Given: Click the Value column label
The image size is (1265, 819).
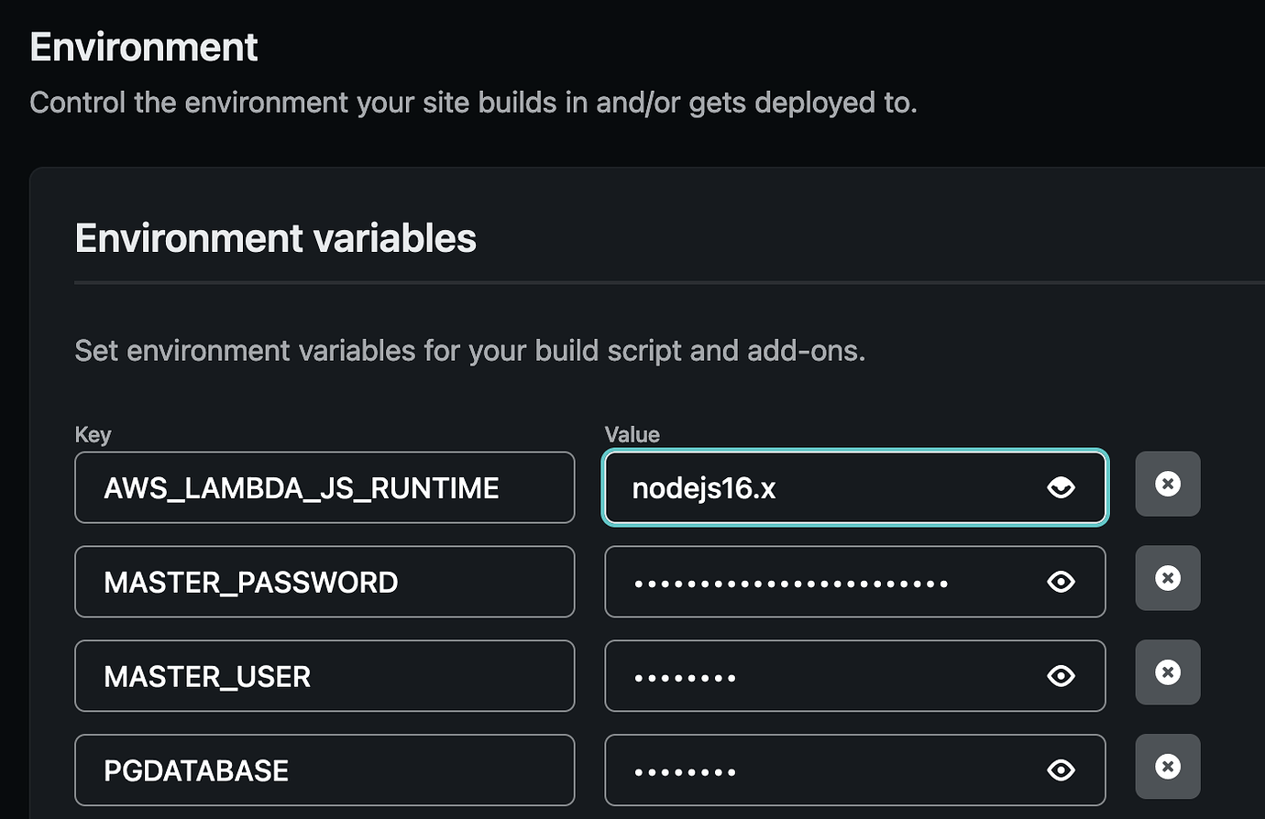Looking at the screenshot, I should [x=632, y=434].
